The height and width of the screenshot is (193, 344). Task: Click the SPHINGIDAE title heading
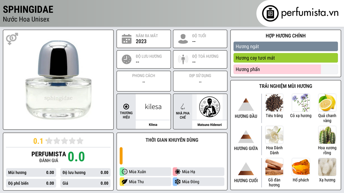click(28, 9)
